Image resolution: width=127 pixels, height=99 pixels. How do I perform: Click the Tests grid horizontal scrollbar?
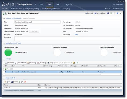click(53, 75)
